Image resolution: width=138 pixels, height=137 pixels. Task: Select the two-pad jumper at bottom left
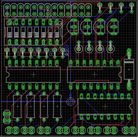tap(7, 117)
